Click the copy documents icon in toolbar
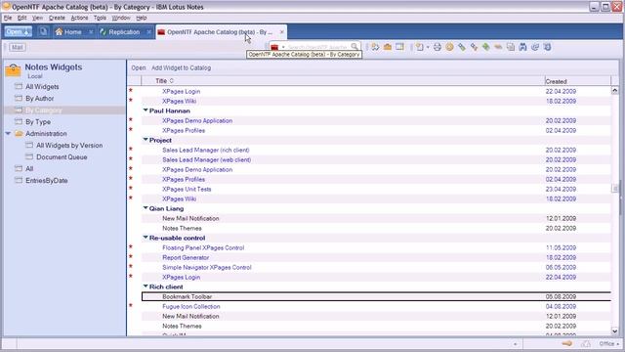The width and height of the screenshot is (625, 352). click(511, 47)
